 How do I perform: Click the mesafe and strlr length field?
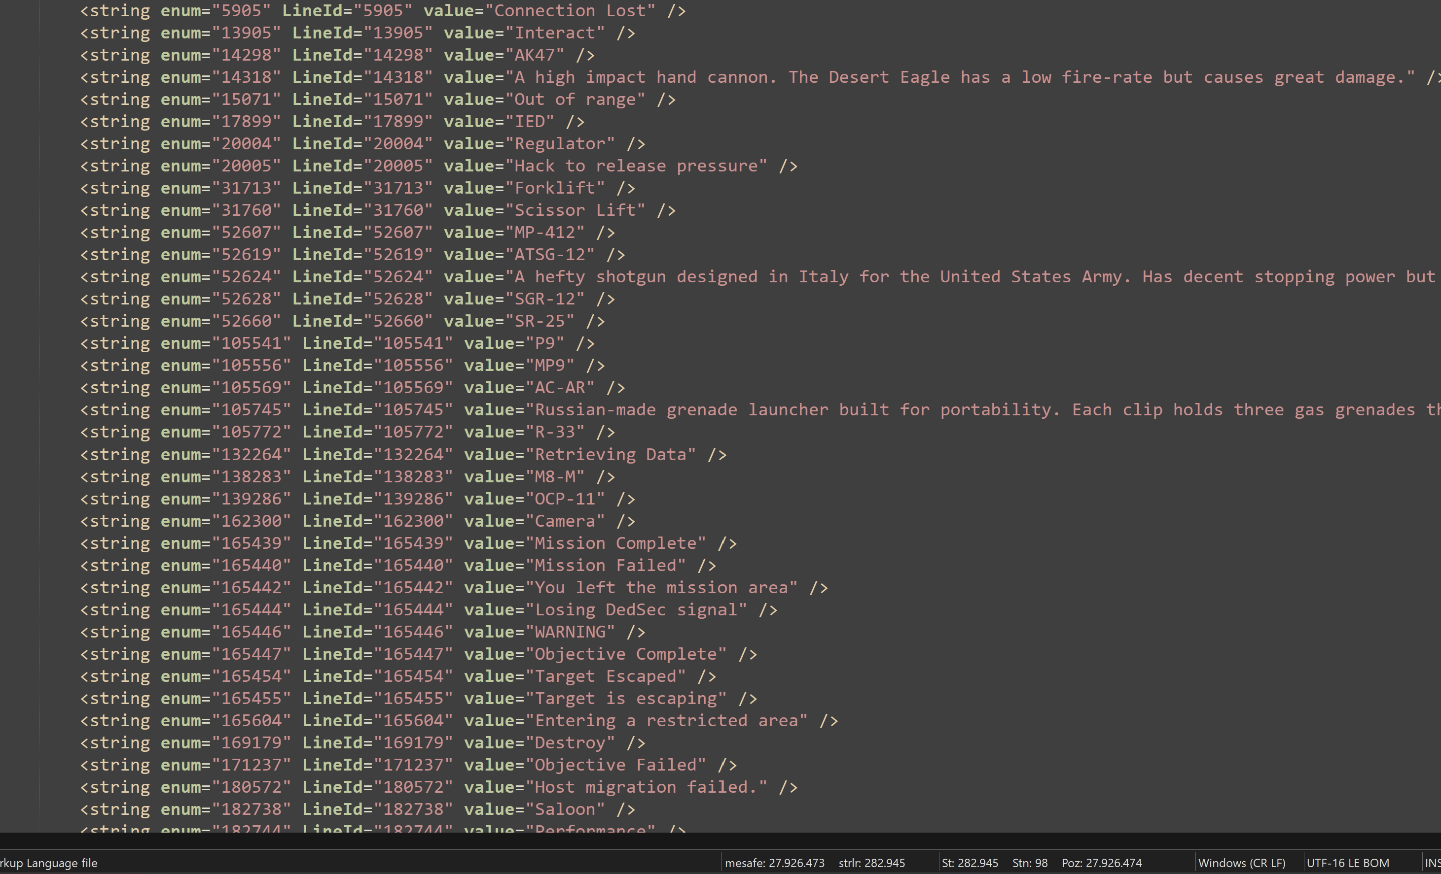coord(815,863)
